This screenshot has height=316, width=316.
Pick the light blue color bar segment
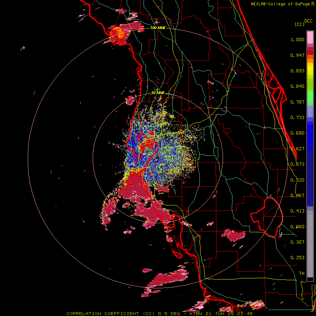point(310,111)
